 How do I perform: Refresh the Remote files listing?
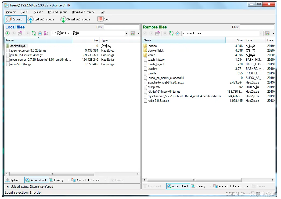(x=171, y=33)
